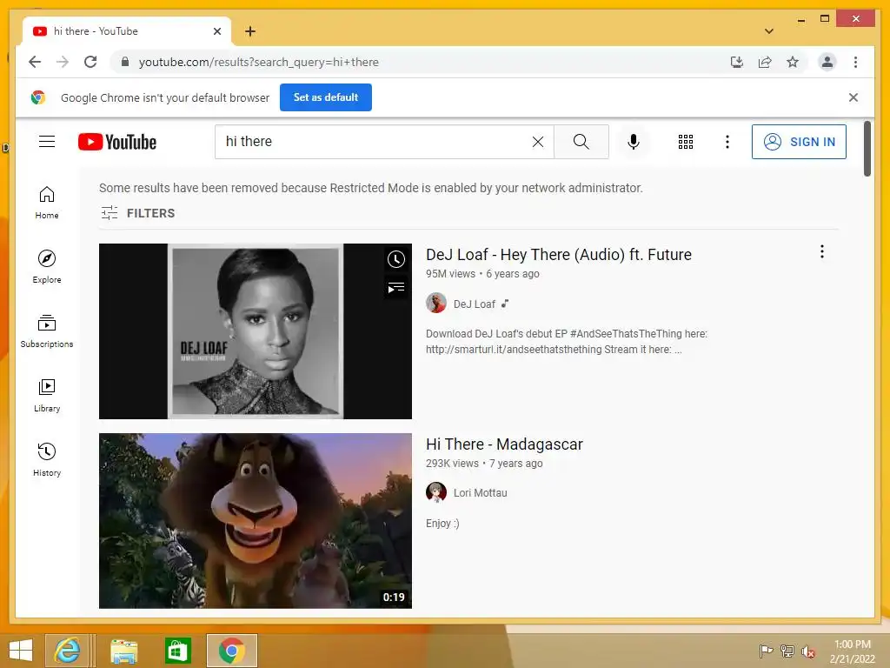Screen dimensions: 890x668
Task: Add DeJ Loaf video to Watch later
Action: [x=396, y=259]
